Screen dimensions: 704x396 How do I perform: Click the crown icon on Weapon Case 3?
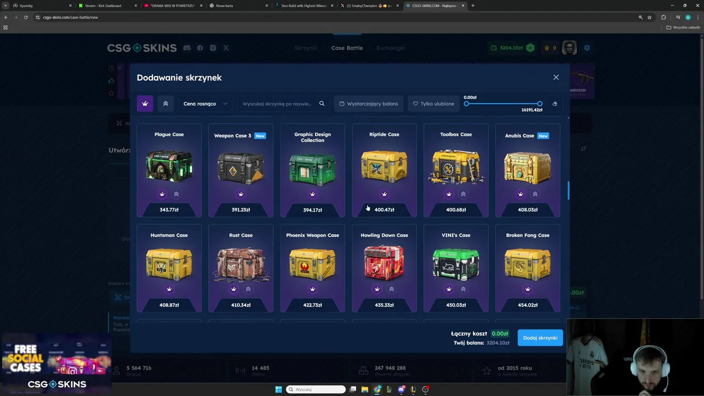[x=241, y=194]
